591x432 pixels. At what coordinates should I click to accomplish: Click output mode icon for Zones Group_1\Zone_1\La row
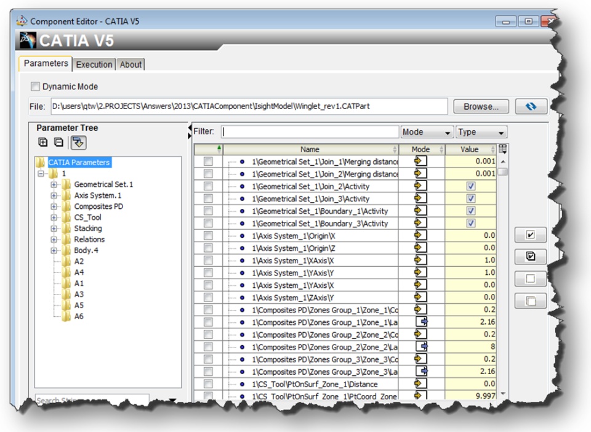pyautogui.click(x=422, y=322)
